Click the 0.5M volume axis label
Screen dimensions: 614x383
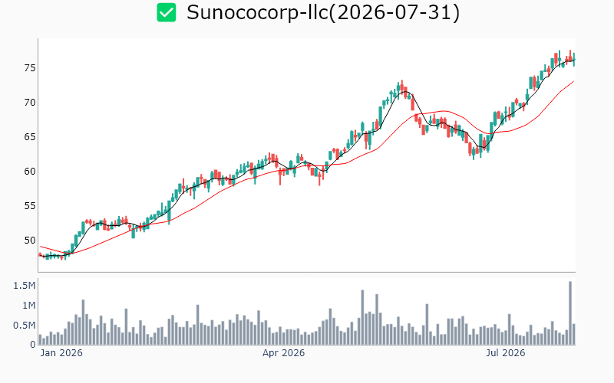tap(25, 326)
